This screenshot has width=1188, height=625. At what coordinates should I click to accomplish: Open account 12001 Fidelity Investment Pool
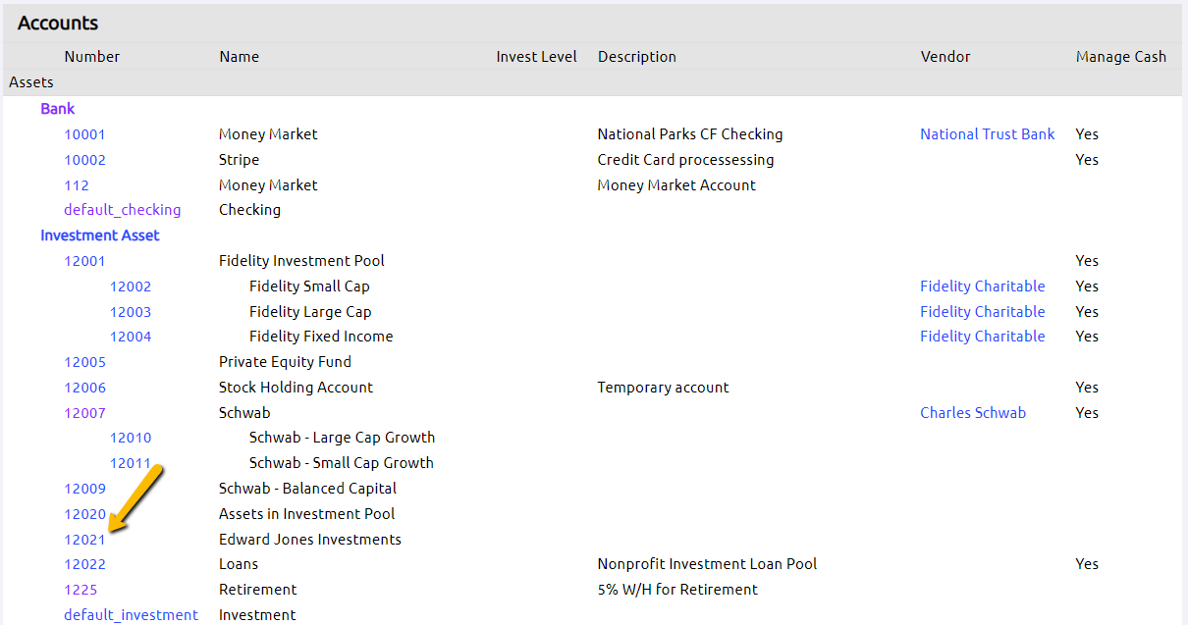[84, 261]
